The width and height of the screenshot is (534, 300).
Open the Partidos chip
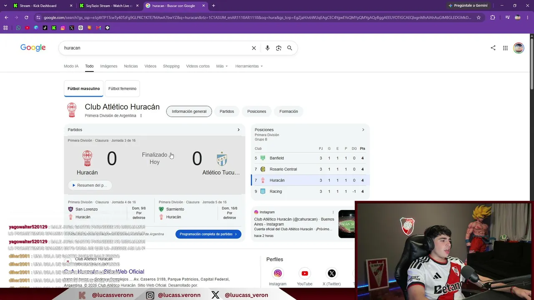point(227,112)
